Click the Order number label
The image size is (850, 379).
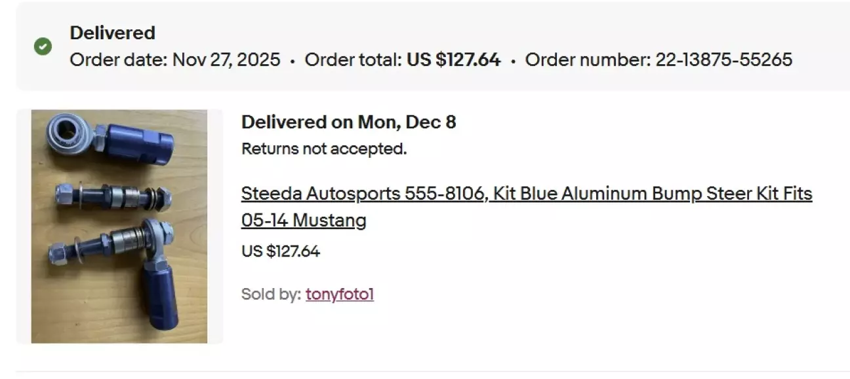point(587,60)
